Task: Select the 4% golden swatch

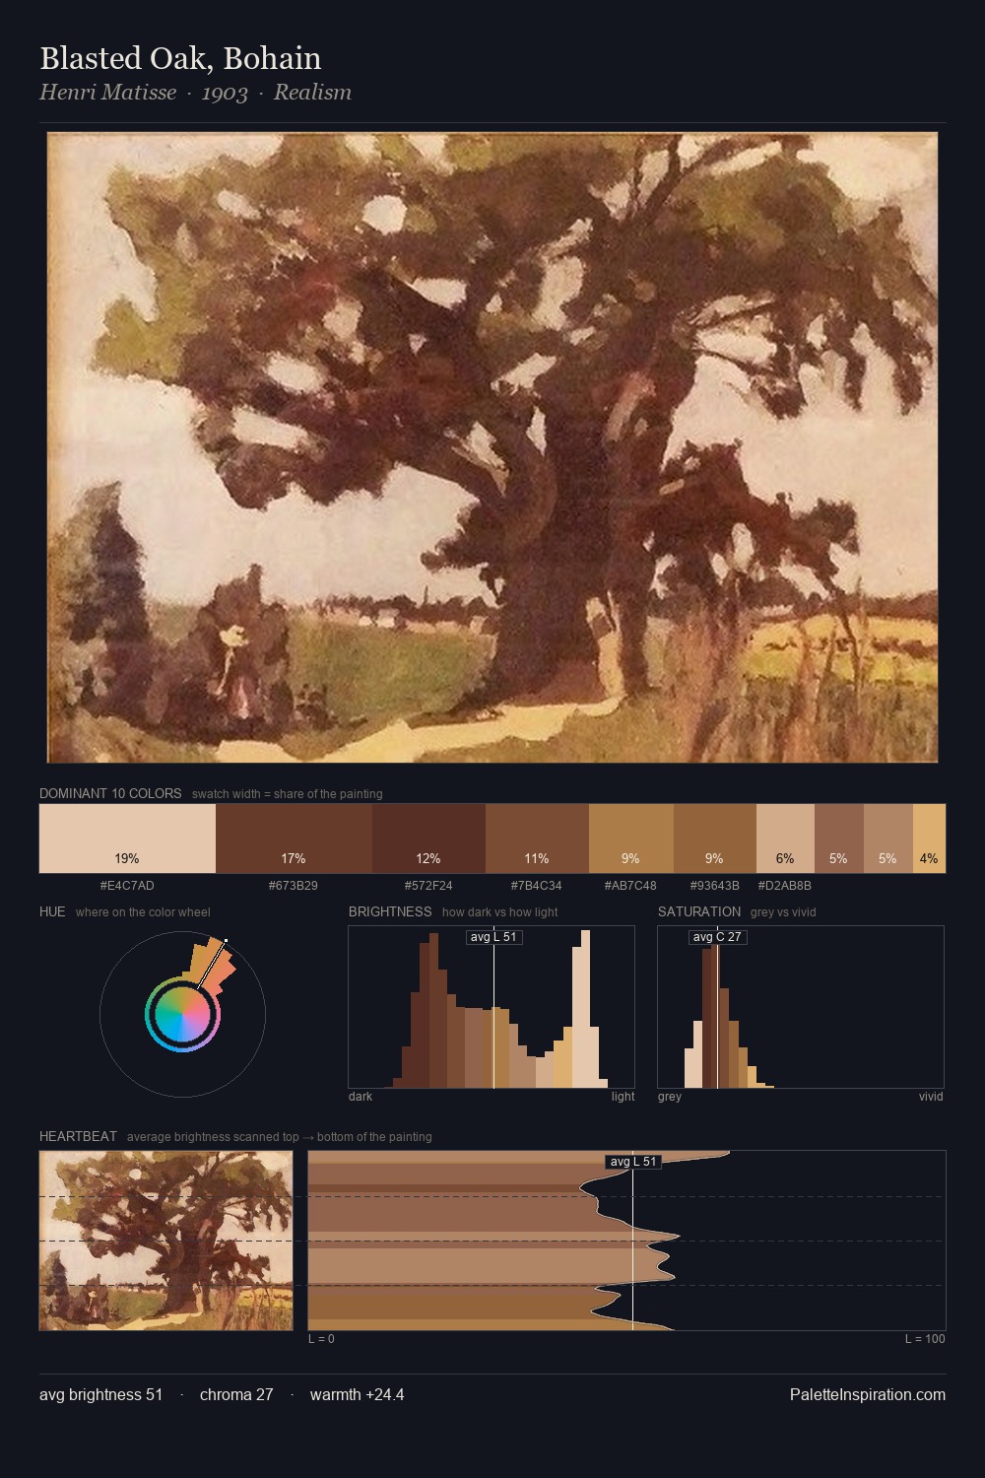Action: pyautogui.click(x=929, y=839)
